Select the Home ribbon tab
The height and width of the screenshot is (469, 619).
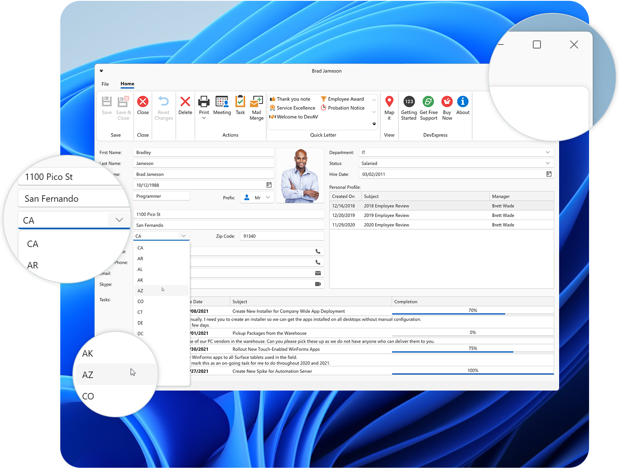click(127, 84)
